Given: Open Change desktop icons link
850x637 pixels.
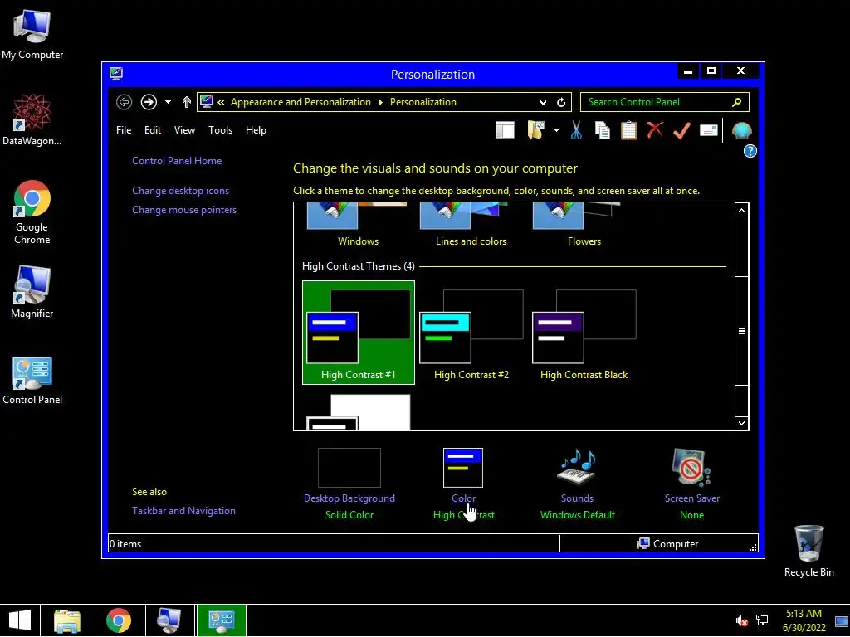Looking at the screenshot, I should pyautogui.click(x=180, y=191).
